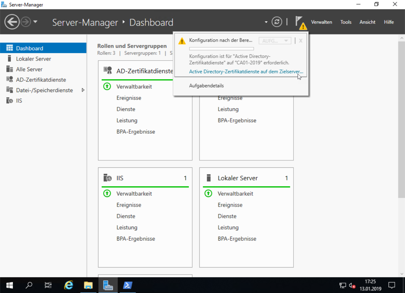The width and height of the screenshot is (405, 293).
Task: Open the Ansicht menu
Action: [367, 22]
